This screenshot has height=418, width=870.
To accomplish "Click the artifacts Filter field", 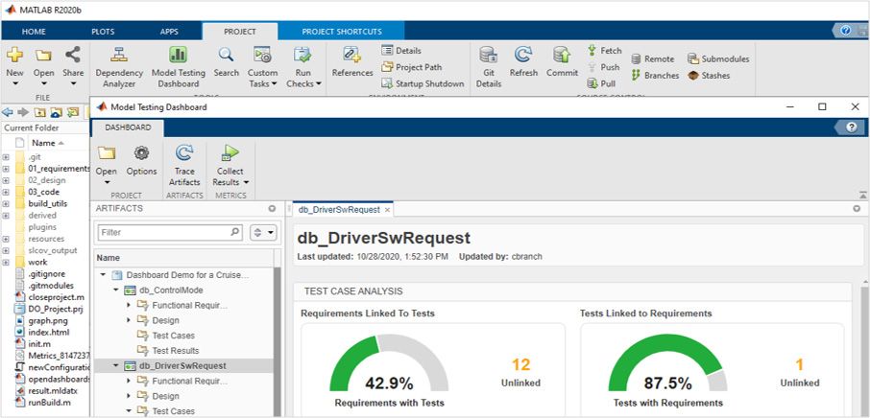I will [170, 233].
